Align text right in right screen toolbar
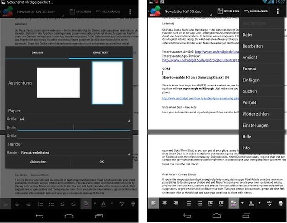Image resolution: width=287 pixels, height=223 pixels. click(x=175, y=203)
